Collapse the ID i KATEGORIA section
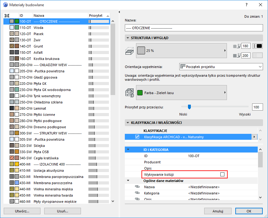Viewport: 268px width, 218px height. [x=129, y=149]
